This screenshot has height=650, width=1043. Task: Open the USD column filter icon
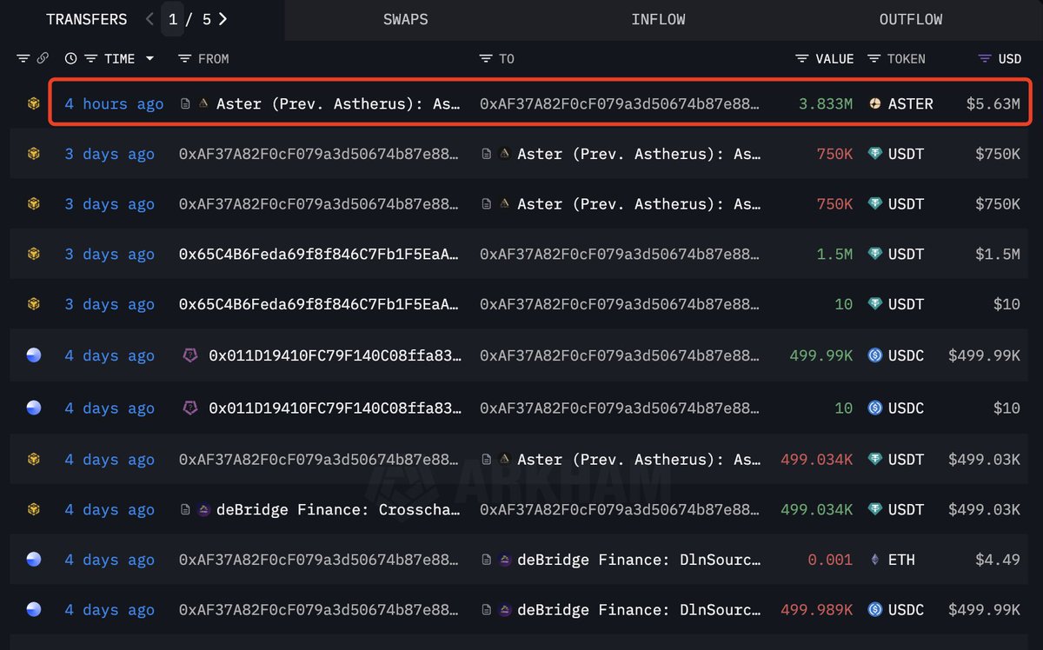[x=985, y=58]
